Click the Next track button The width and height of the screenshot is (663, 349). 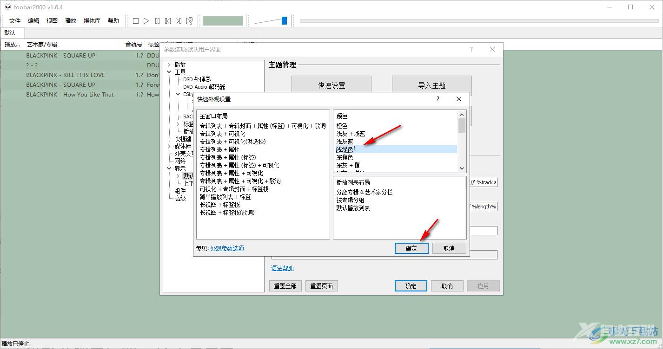pyautogui.click(x=179, y=20)
